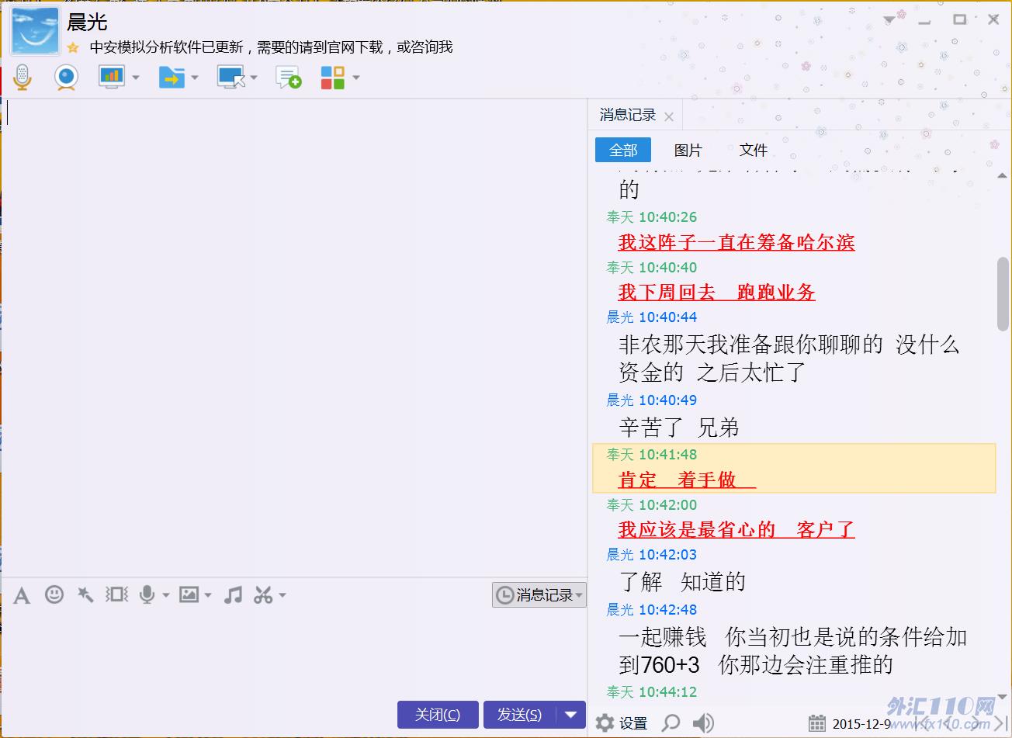Close the 消息记录 panel tab

pos(669,117)
